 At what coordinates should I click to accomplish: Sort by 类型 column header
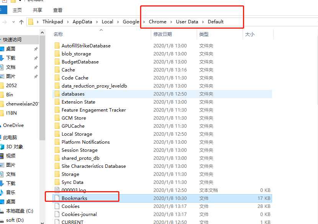pyautogui.click(x=204, y=34)
